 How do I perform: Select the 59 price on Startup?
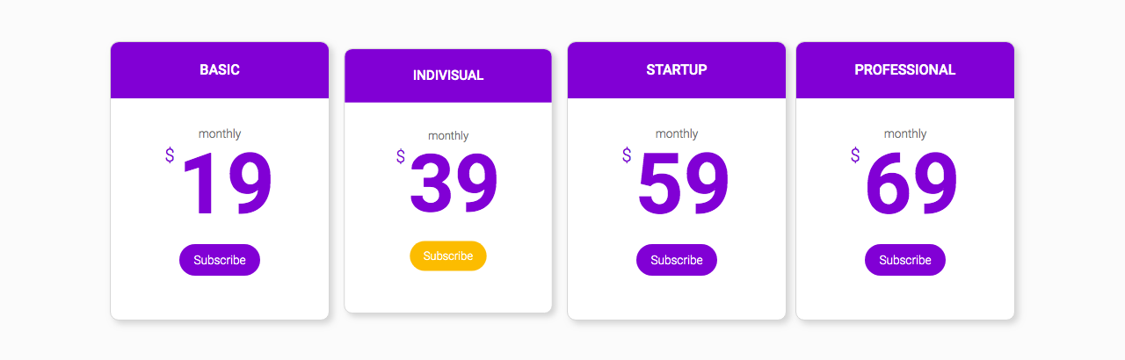(684, 185)
